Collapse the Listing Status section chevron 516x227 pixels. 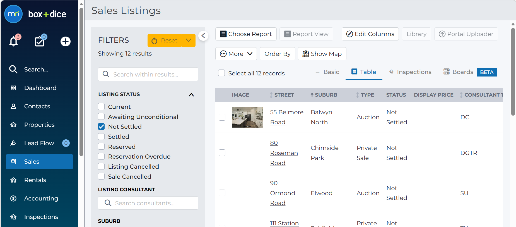191,95
